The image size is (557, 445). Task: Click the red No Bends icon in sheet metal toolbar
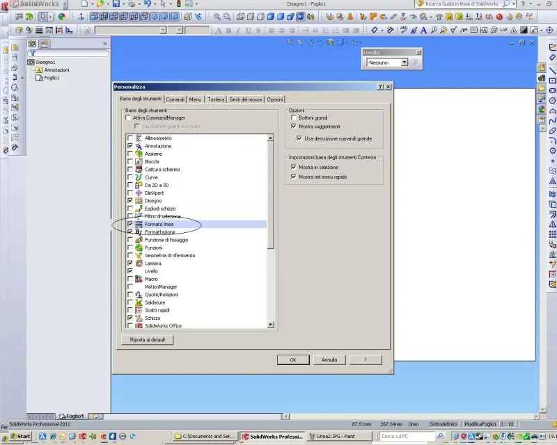coord(499,17)
